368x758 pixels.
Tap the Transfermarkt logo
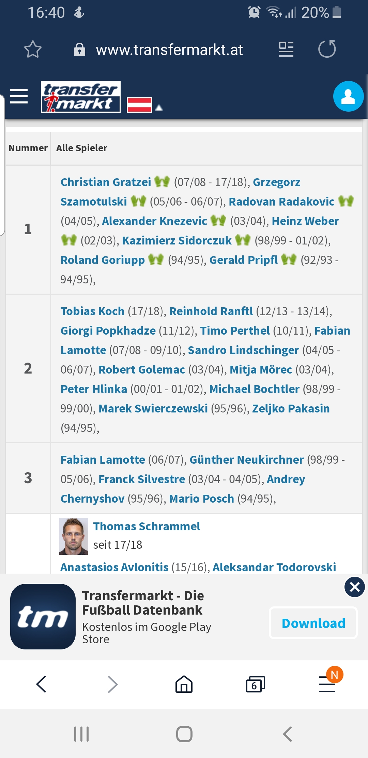(81, 97)
